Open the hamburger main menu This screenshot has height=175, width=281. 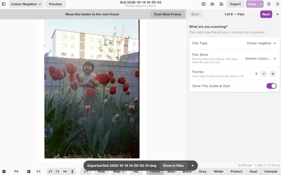(x=269, y=4)
